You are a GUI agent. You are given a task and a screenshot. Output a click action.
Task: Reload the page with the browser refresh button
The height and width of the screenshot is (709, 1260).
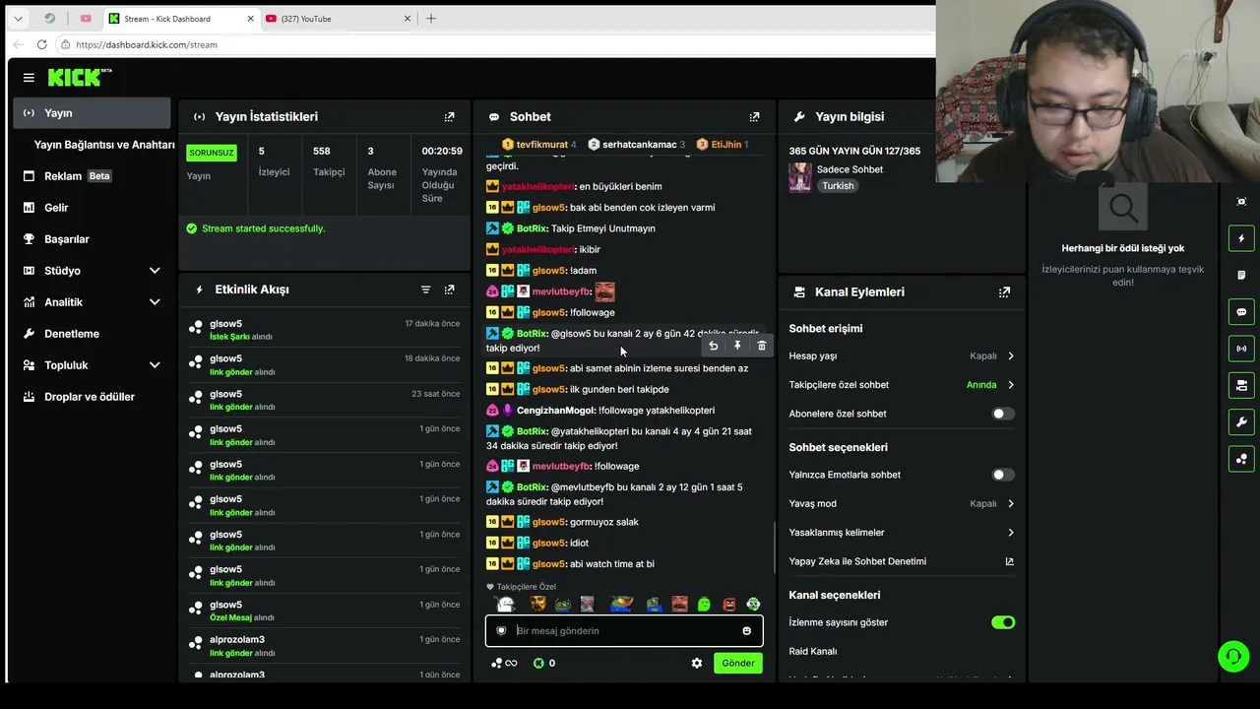[41, 44]
